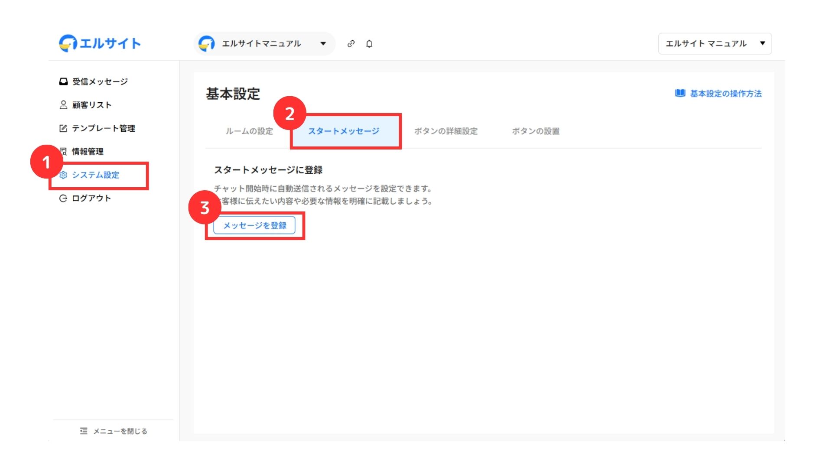Click the gear icon beside システム設定
The image size is (832, 468).
[x=63, y=175]
